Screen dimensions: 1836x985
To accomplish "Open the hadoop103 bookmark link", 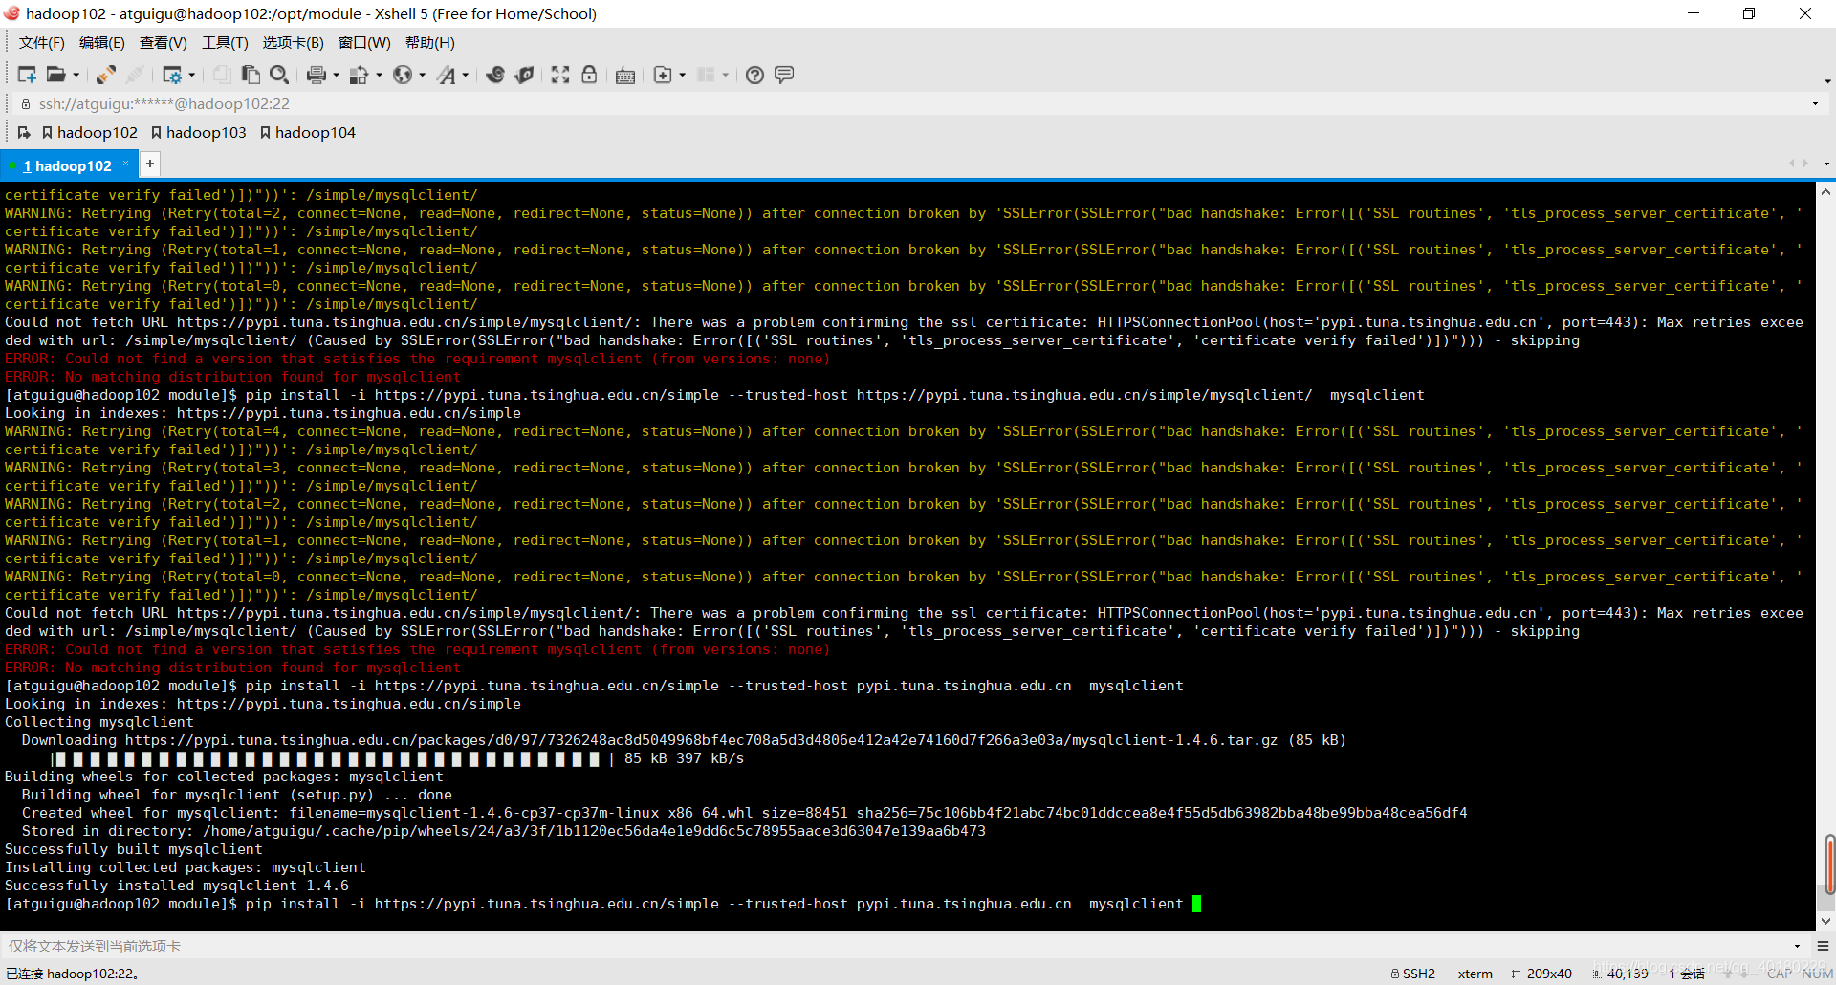I will (x=199, y=132).
